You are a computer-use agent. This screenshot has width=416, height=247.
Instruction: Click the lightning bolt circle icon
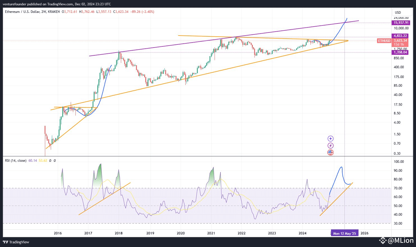[330, 145]
